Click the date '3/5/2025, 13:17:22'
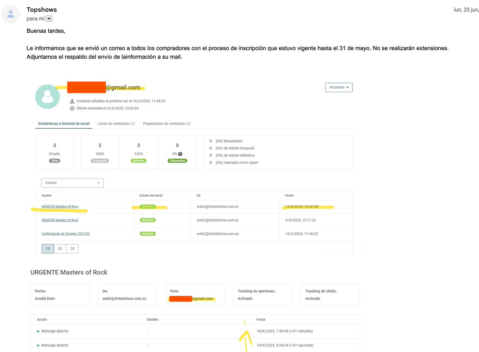 301,220
